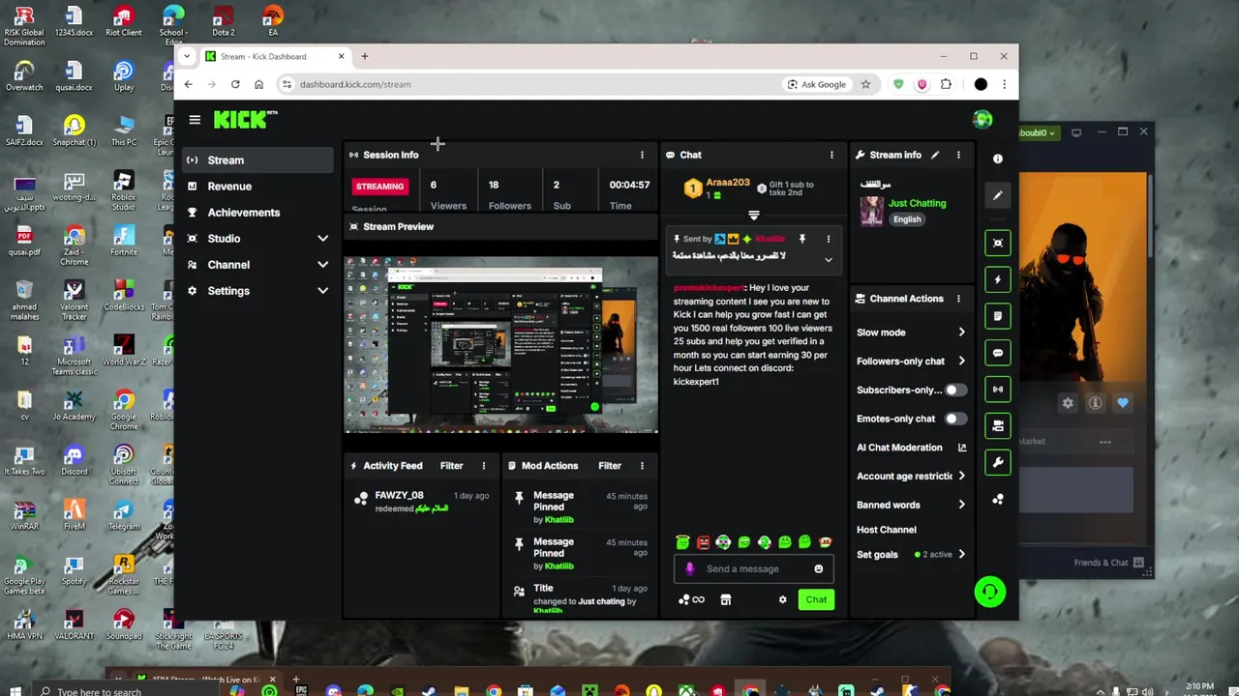Viewport: 1239px width, 696px height.
Task: Reload the page in Chrome
Action: pos(235,84)
